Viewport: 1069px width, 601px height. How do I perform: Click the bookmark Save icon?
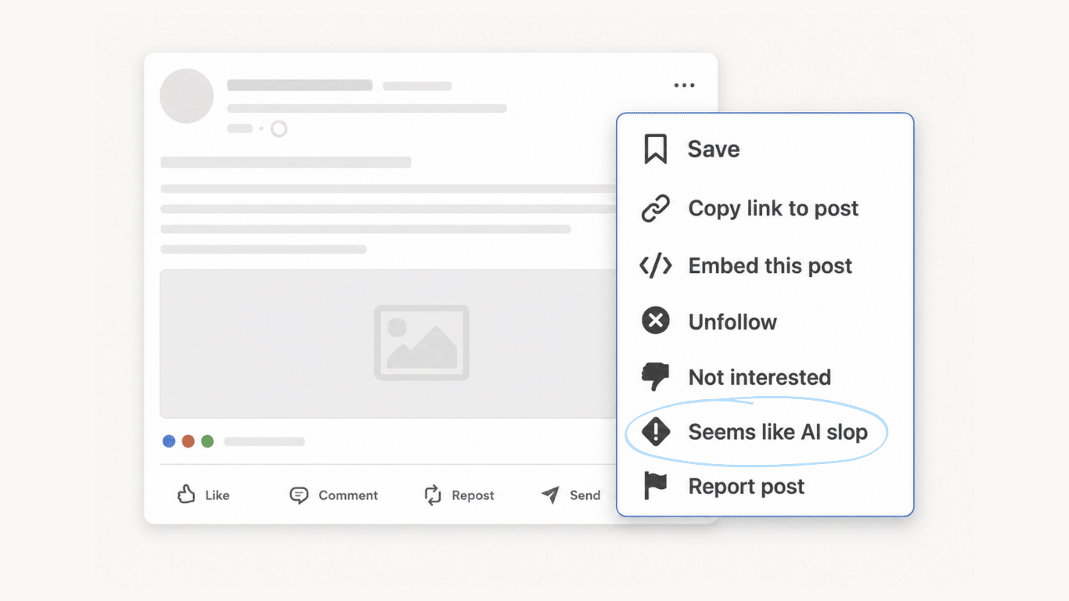click(x=655, y=149)
